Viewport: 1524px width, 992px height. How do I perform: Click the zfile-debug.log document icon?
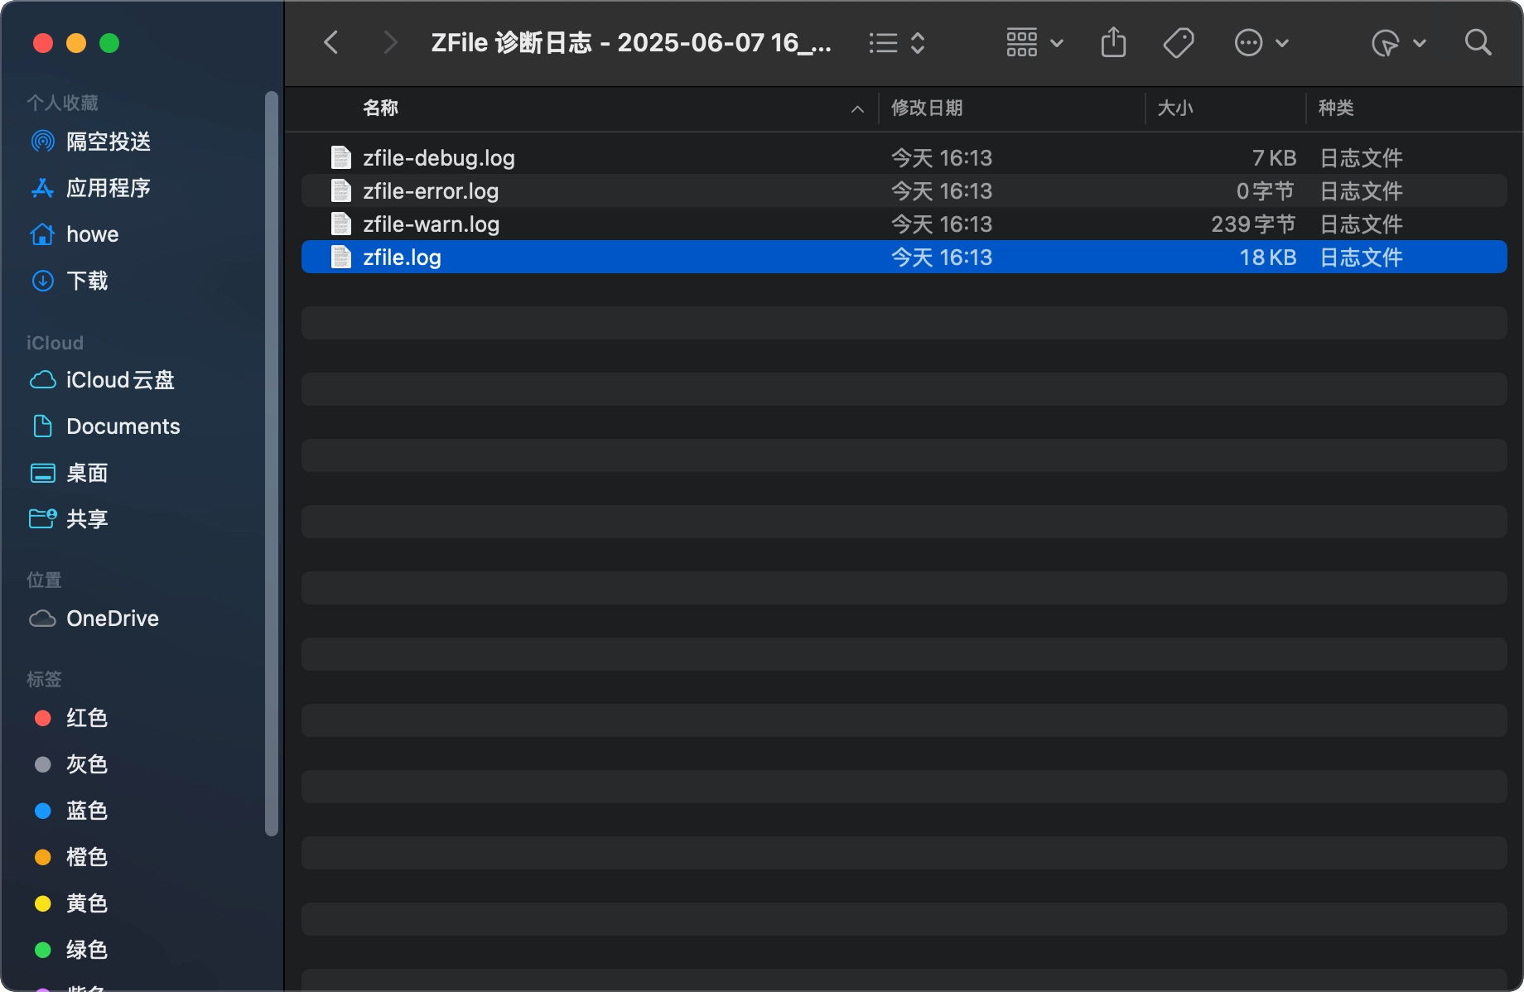point(341,157)
